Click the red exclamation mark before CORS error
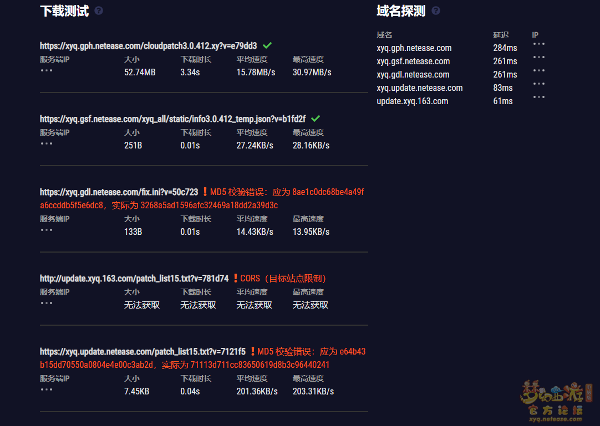The width and height of the screenshot is (600, 426). click(235, 278)
